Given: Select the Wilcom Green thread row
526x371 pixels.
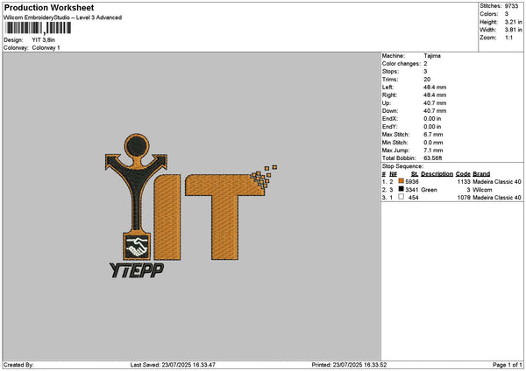Looking at the screenshot, I should (x=451, y=190).
